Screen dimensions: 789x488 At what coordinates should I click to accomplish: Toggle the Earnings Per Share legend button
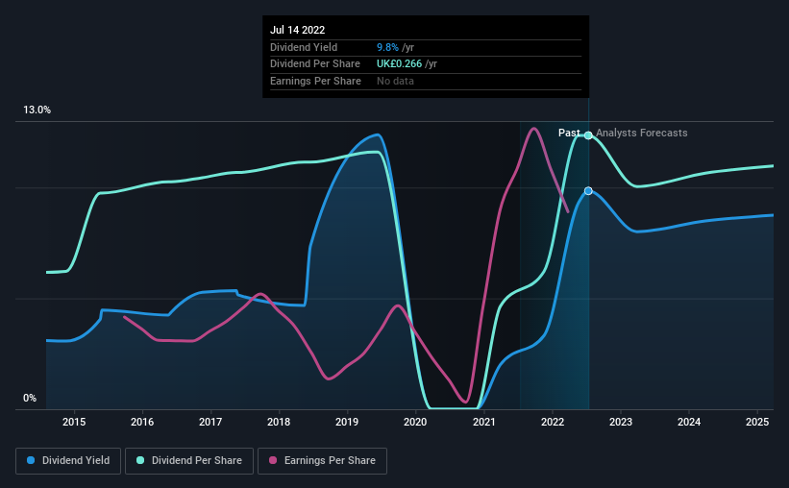[322, 461]
